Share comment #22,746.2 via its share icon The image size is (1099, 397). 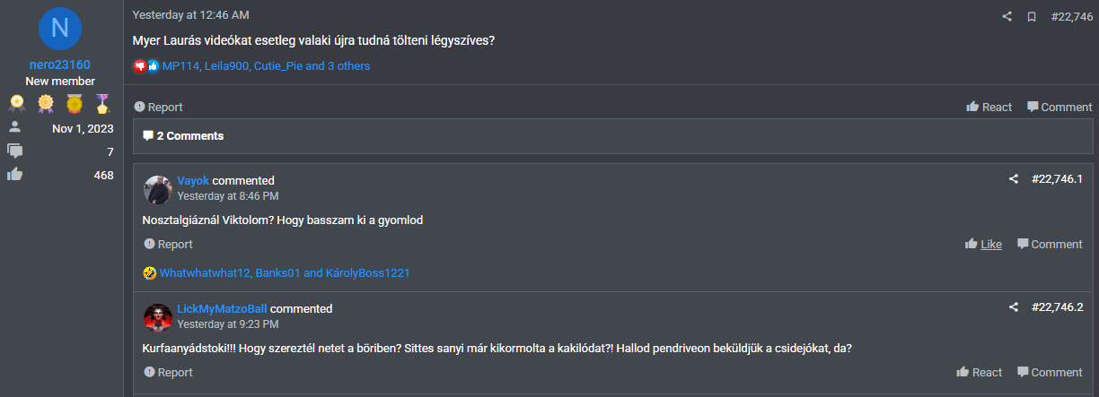point(1014,307)
